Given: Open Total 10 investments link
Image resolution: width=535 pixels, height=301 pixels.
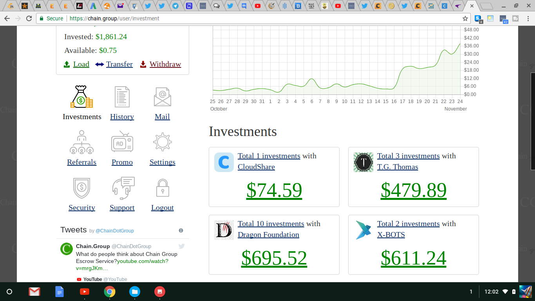Looking at the screenshot, I should pos(271,224).
